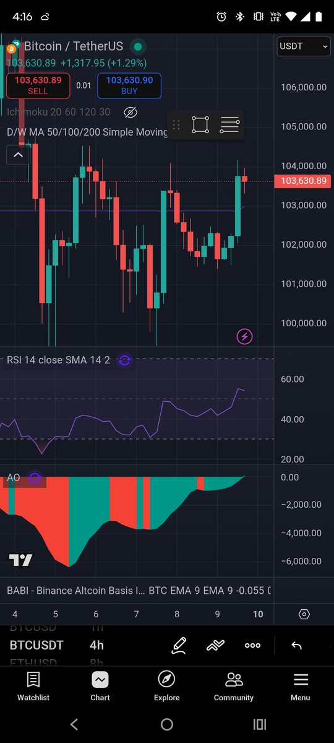Open the line style options icon
Screen dimensions: 334x743
pyautogui.click(x=229, y=125)
